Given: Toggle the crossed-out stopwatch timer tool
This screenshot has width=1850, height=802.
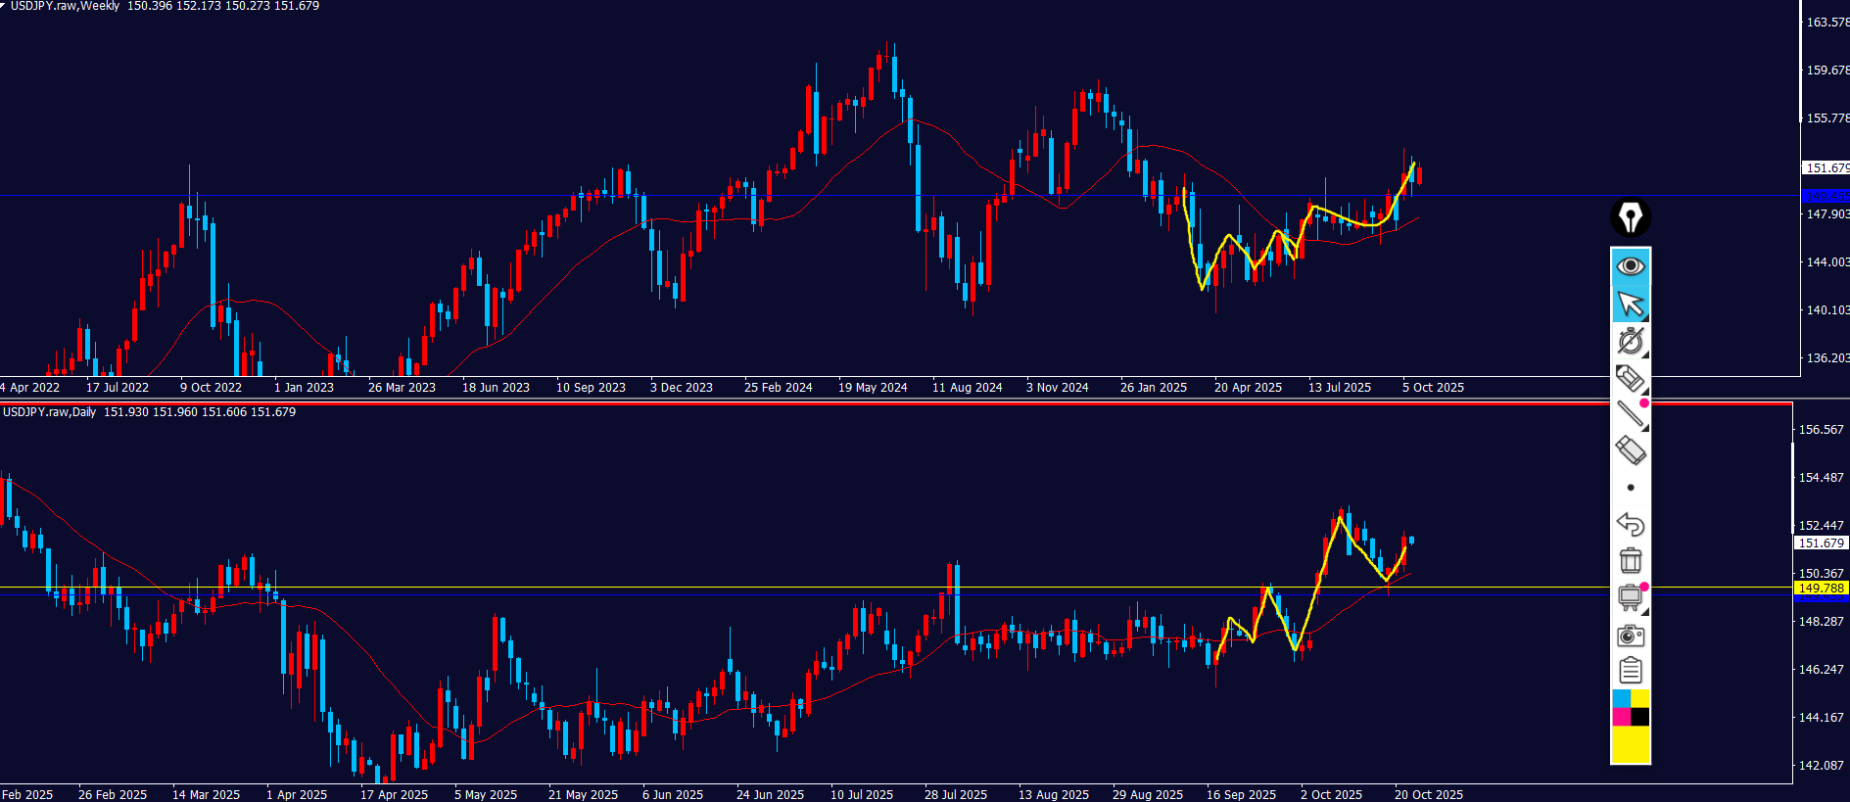Looking at the screenshot, I should (1631, 341).
